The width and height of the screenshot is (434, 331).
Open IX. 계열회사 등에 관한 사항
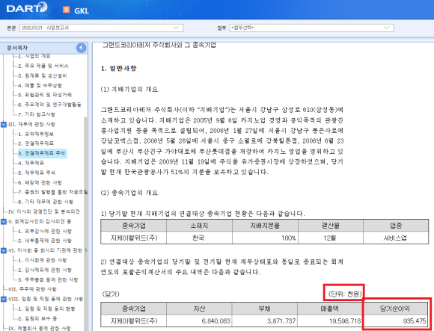pyautogui.click(x=40, y=328)
